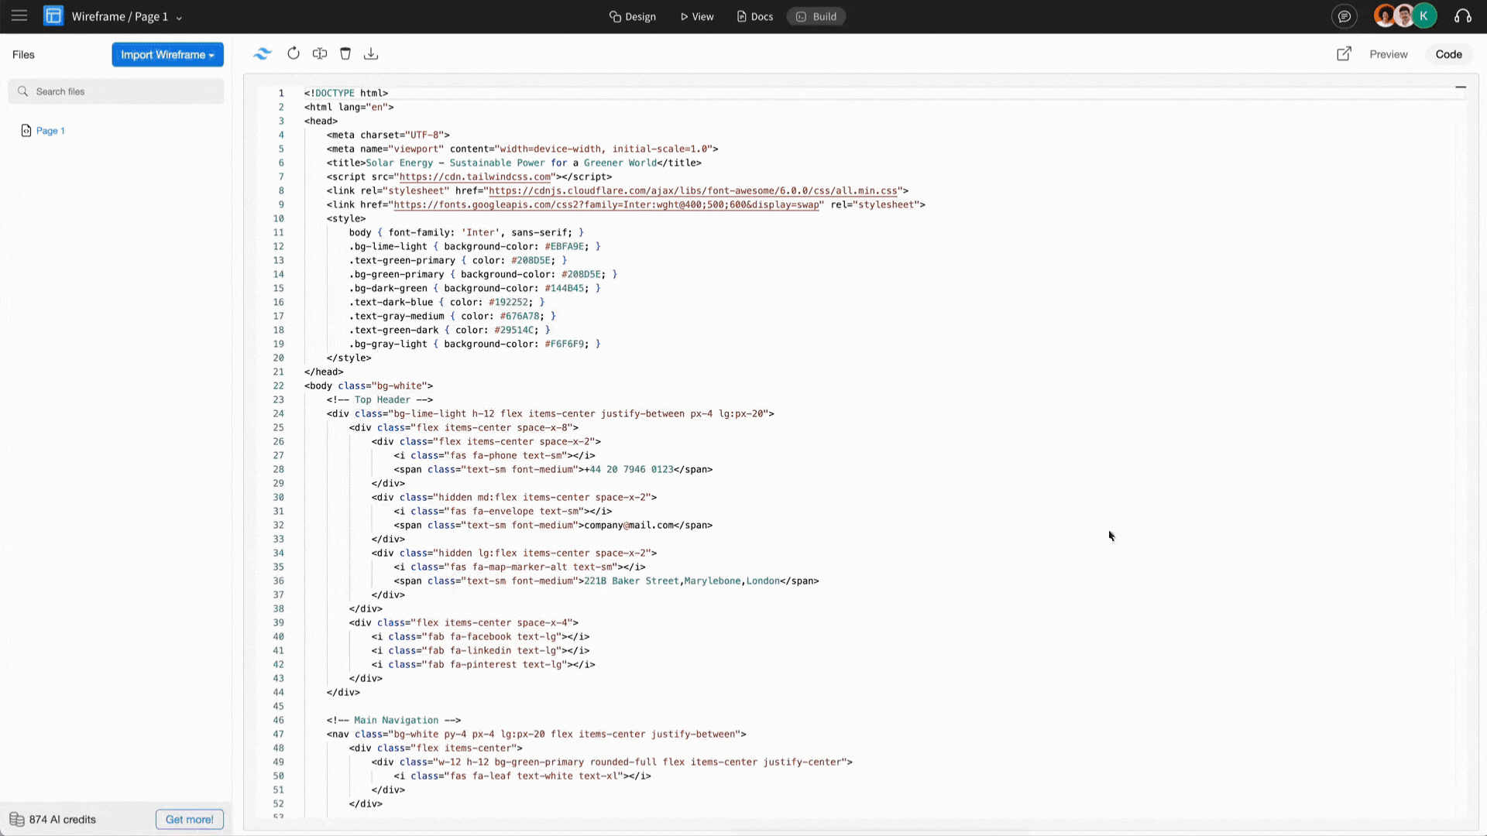This screenshot has width=1487, height=836.
Task: Click the AI credits coins icon
Action: [x=16, y=820]
